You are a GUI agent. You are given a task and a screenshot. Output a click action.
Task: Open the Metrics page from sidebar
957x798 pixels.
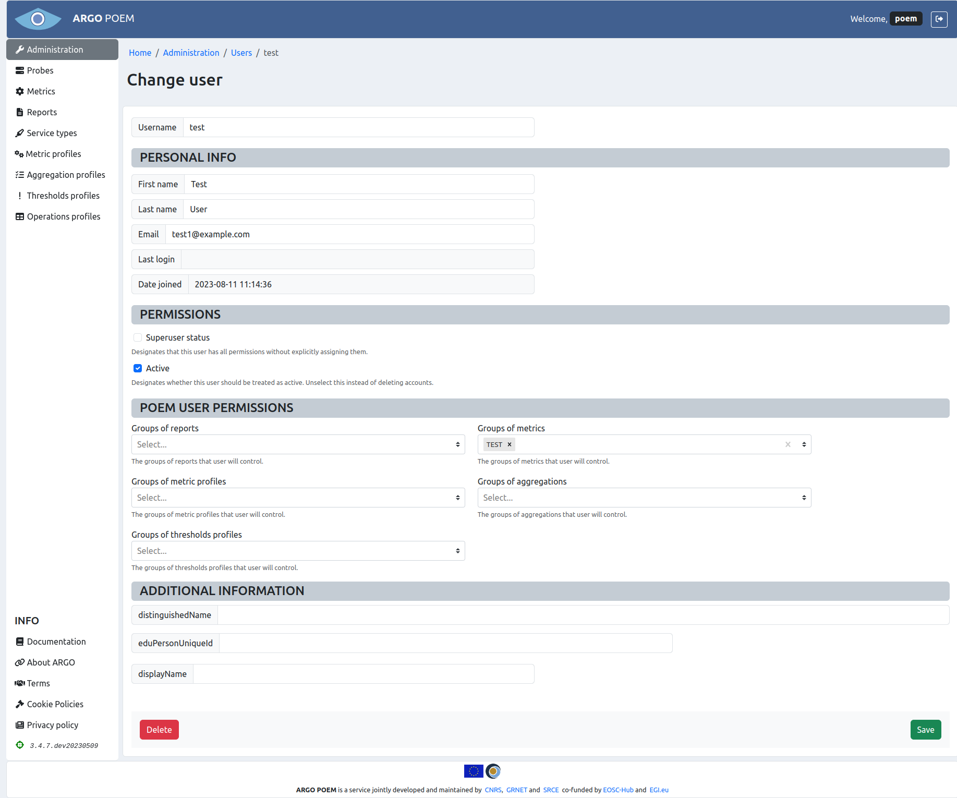coord(41,91)
